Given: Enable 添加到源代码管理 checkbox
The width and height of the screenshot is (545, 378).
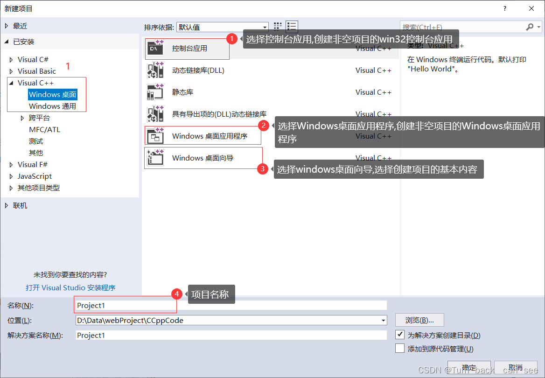Looking at the screenshot, I should click(x=400, y=349).
